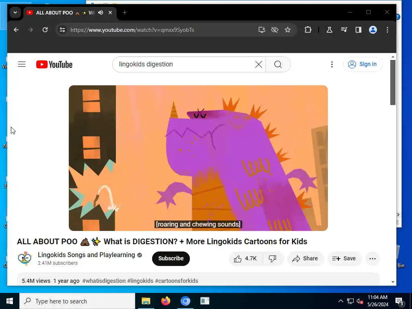This screenshot has width=412, height=309.
Task: Open the notification center
Action: 400,301
